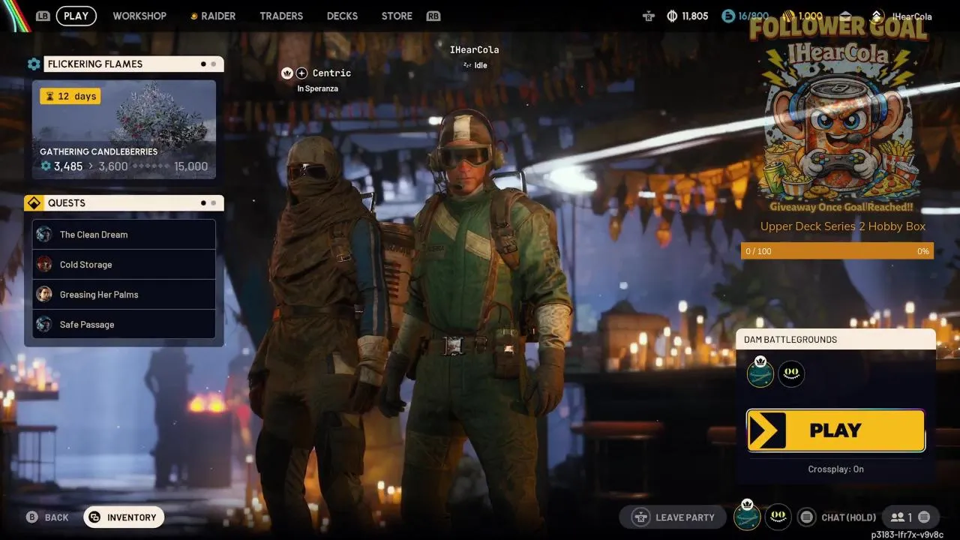Open the Gathering Candleberries event card
The image size is (960, 540).
(124, 130)
